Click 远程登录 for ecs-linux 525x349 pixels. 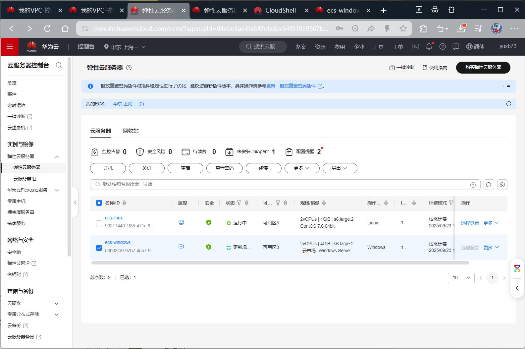(x=470, y=223)
